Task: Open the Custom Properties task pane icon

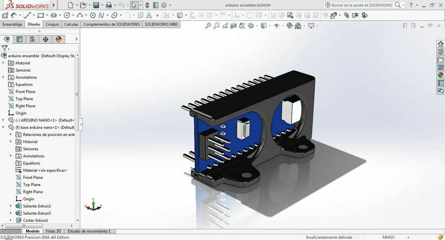Action: [441, 83]
